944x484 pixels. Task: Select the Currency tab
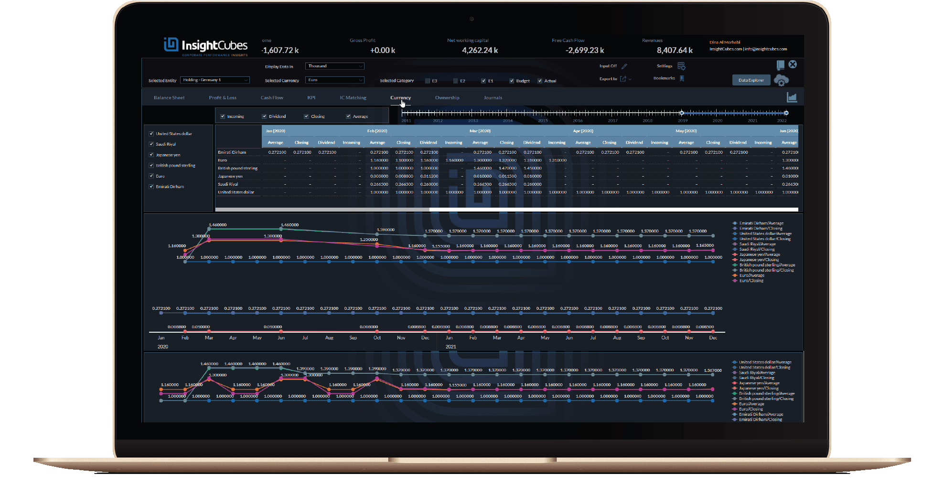coord(400,98)
